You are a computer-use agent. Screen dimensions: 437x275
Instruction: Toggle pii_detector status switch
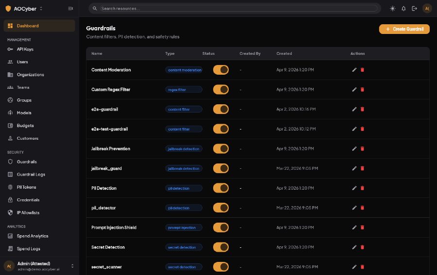(221, 208)
